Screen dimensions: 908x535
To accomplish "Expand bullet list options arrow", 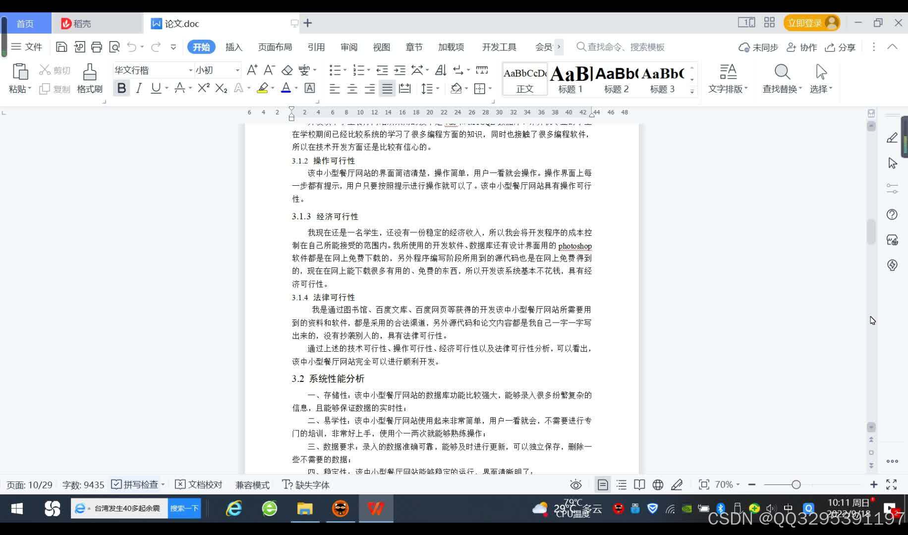I will 345,70.
